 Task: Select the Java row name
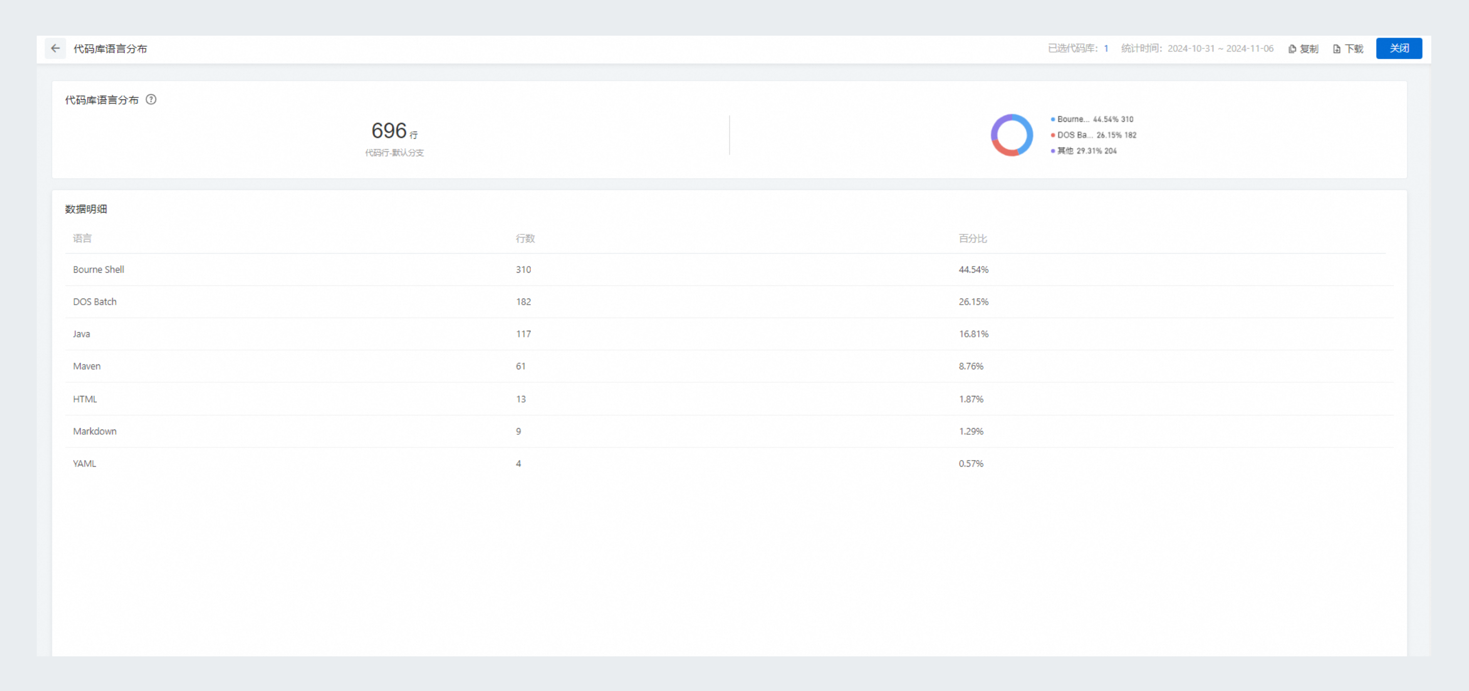coord(82,334)
